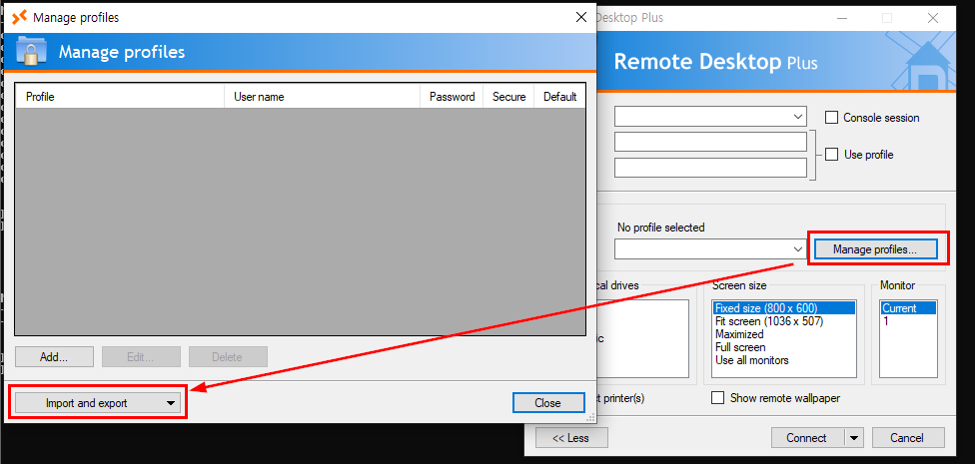Click the X to close Manage profiles window
Screen dimensions: 975x464
pos(580,17)
